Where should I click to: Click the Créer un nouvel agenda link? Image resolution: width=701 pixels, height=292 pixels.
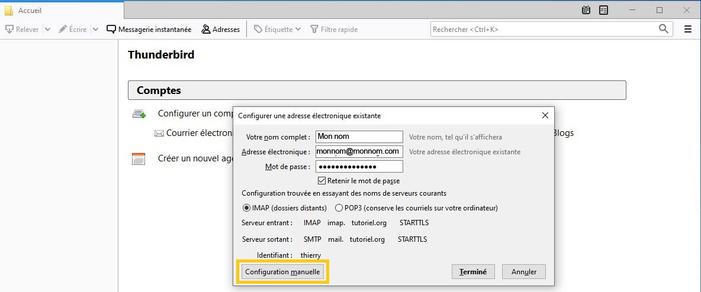click(195, 158)
